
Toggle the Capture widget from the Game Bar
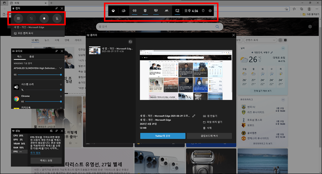145,11
